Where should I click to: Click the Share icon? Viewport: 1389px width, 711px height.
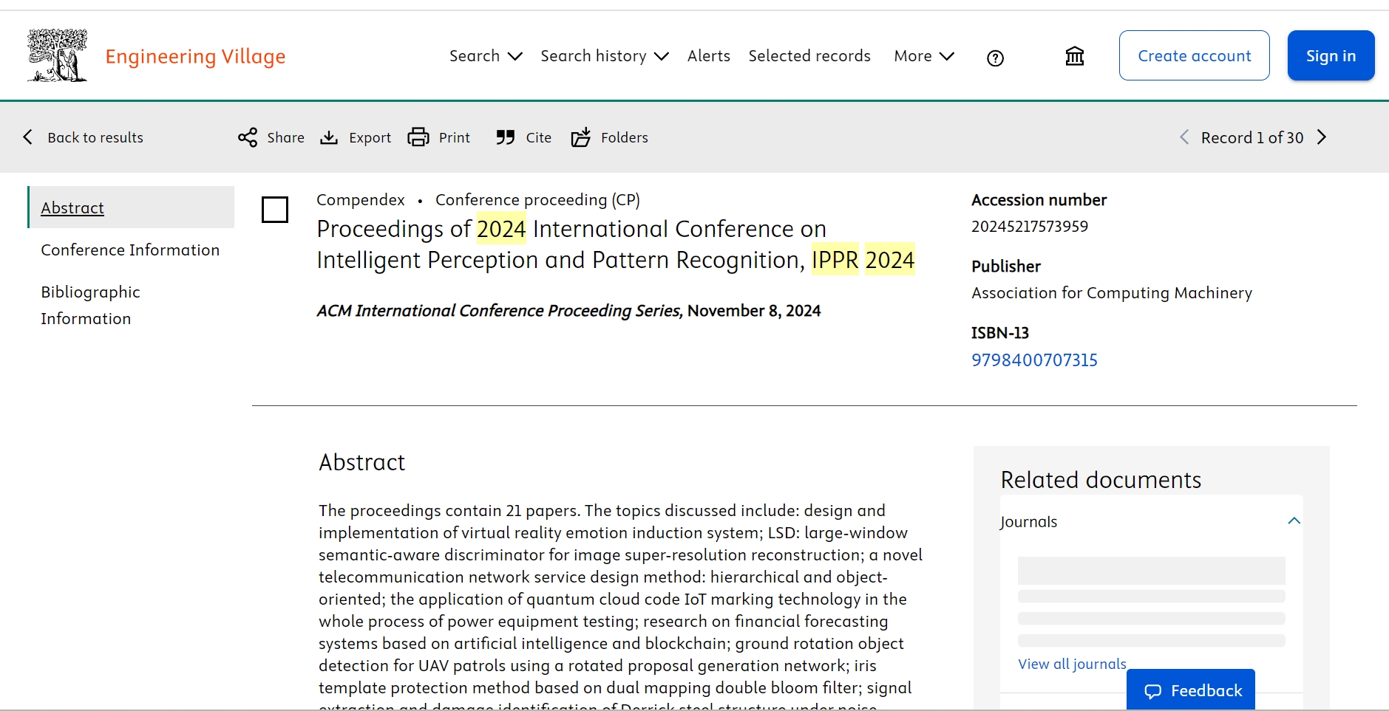coord(248,137)
